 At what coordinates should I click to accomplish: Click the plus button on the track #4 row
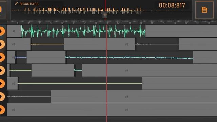1,70
